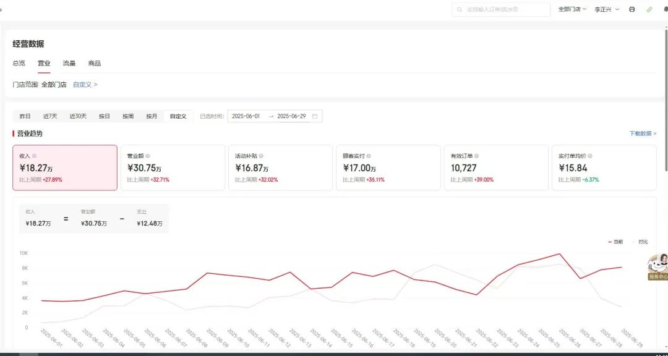
Task: Open the 服务中心 floating assistant icon
Action: click(658, 266)
